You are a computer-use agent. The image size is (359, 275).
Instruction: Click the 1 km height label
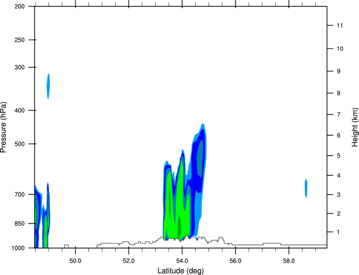pyautogui.click(x=339, y=232)
